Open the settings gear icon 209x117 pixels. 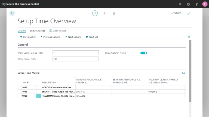188,4
